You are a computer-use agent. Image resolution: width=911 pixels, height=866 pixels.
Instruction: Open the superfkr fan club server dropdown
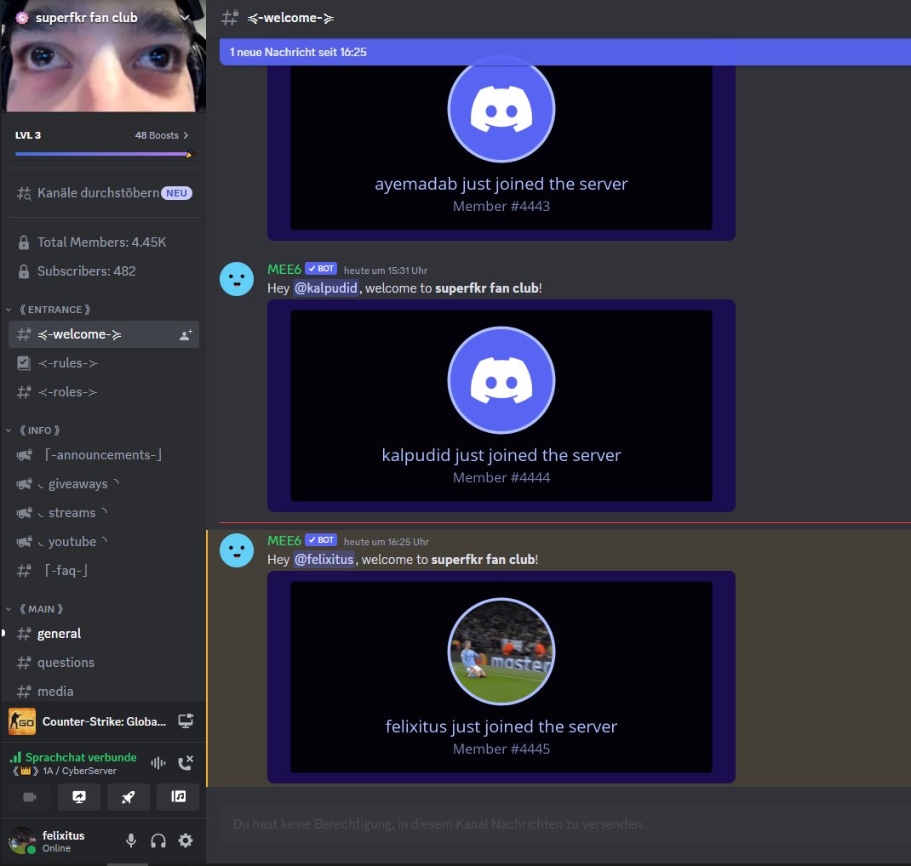point(185,18)
